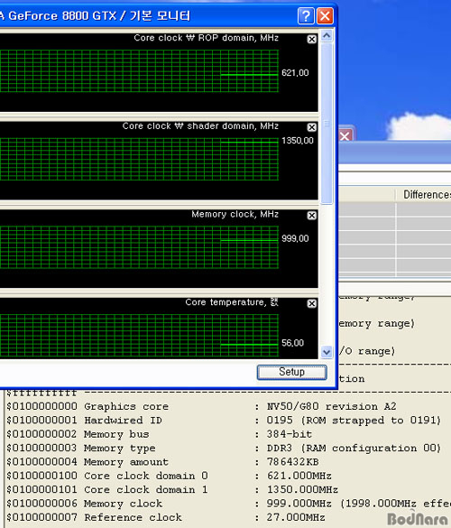Select the Reference clock 27.000MHz line
Screen dimensions: 451x528
coord(166,517)
